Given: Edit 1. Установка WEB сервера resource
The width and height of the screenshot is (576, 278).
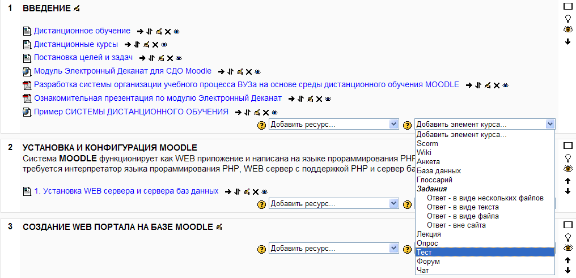Looking at the screenshot, I should [x=247, y=191].
